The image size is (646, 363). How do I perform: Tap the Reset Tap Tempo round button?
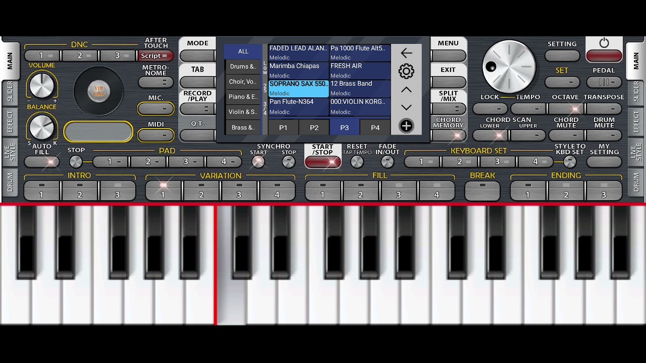point(357,162)
